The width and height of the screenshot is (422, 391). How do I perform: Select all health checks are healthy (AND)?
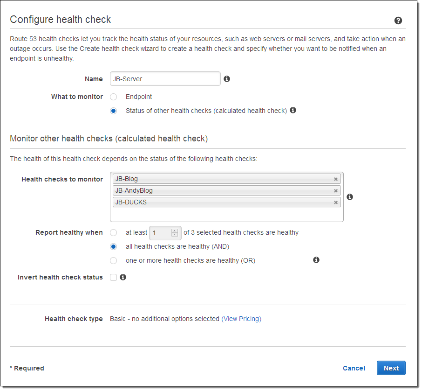pos(113,247)
